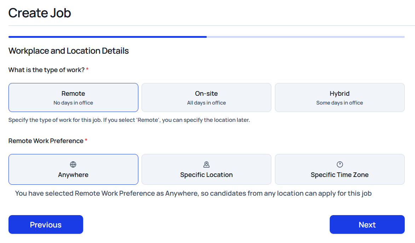Choose Hybrid work type option
The image size is (415, 243).
coord(340,97)
